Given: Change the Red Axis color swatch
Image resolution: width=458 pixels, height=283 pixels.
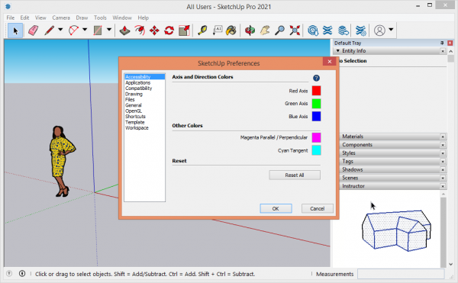Looking at the screenshot, I should [x=316, y=91].
